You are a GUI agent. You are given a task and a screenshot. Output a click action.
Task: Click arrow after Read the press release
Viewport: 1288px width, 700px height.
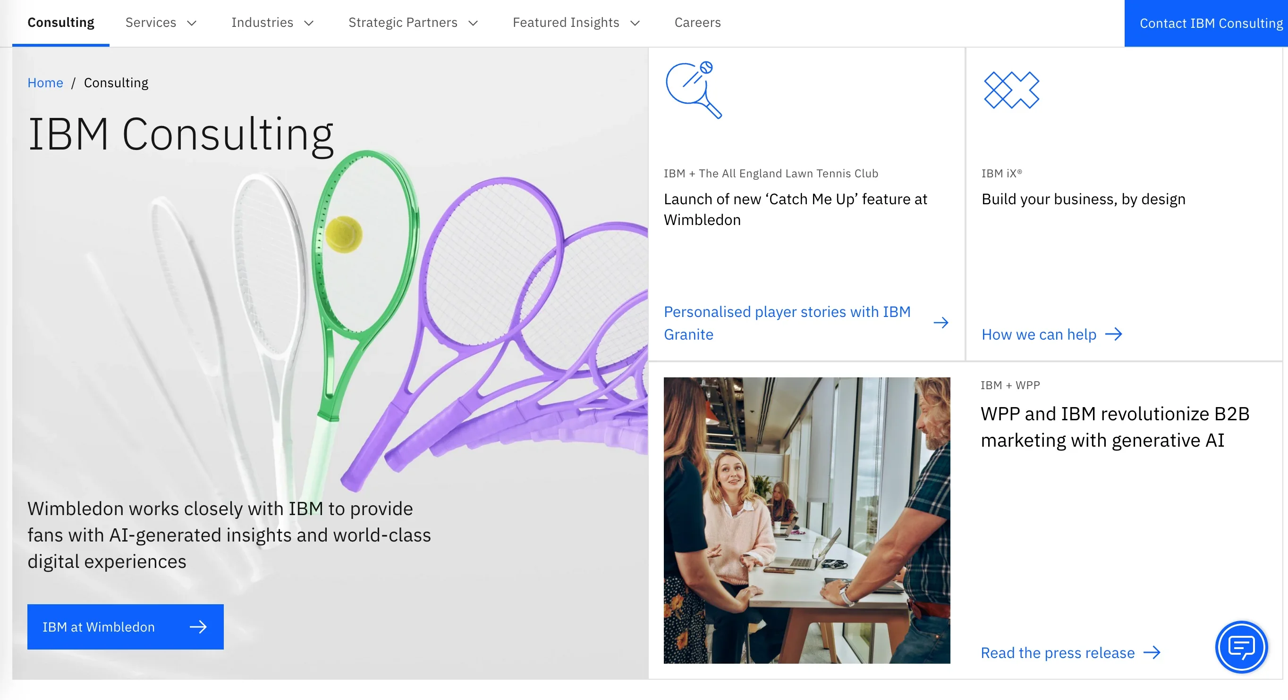[1152, 652]
